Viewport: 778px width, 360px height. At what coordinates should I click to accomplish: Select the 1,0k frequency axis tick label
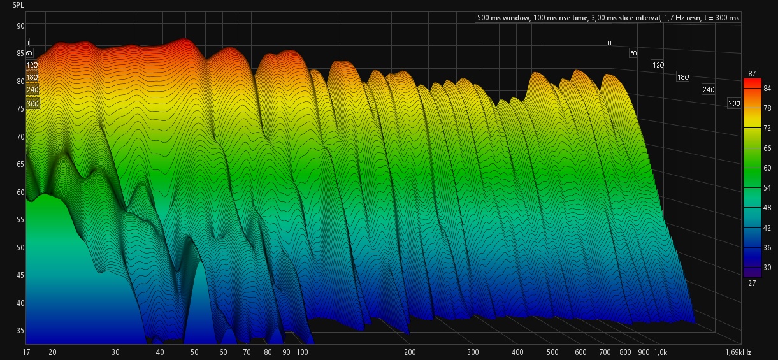point(660,352)
